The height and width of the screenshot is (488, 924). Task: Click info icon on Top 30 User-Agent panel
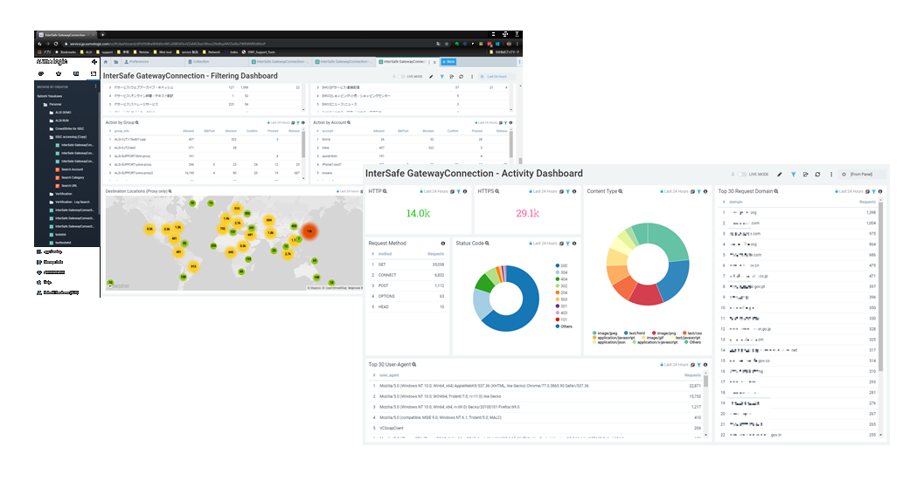point(705,364)
